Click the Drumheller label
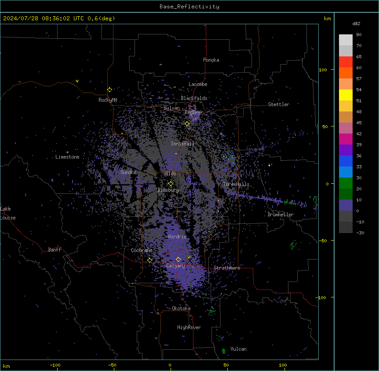Screen dimensions: 379x371 pyautogui.click(x=281, y=215)
